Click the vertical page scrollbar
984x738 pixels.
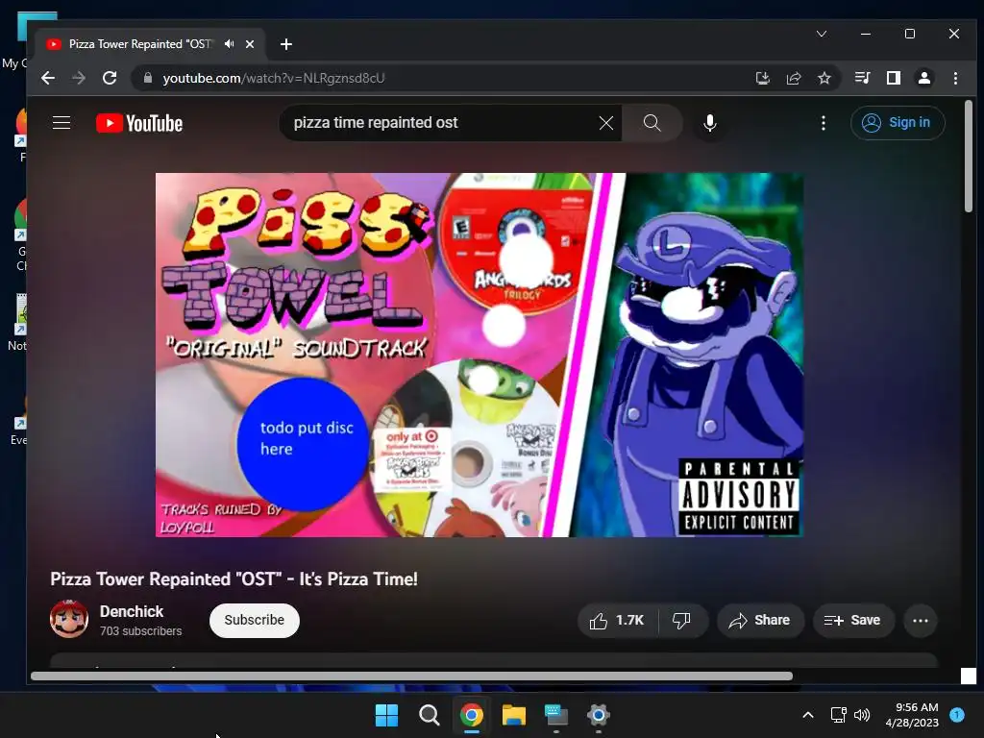point(969,156)
